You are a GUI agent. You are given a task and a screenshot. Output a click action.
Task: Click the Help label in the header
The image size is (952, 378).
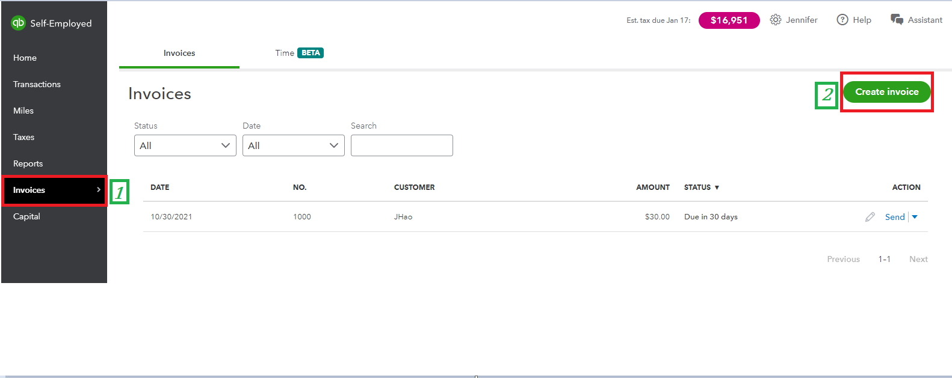[862, 20]
